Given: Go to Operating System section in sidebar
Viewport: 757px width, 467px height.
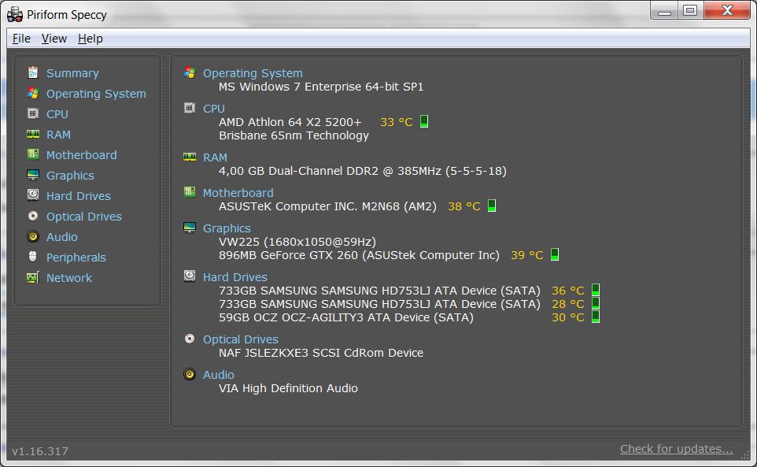Looking at the screenshot, I should click(x=96, y=94).
